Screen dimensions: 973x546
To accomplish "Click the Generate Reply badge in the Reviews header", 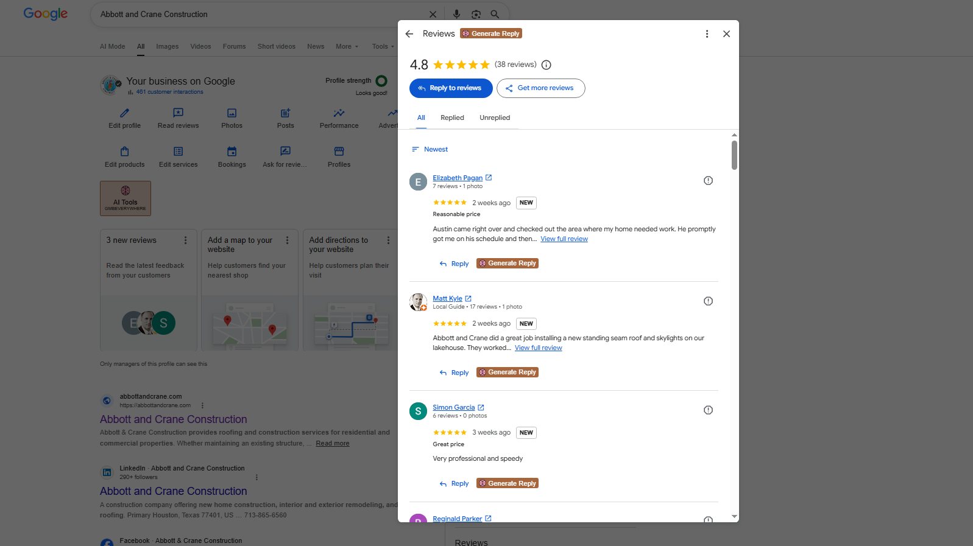I will [x=491, y=33].
